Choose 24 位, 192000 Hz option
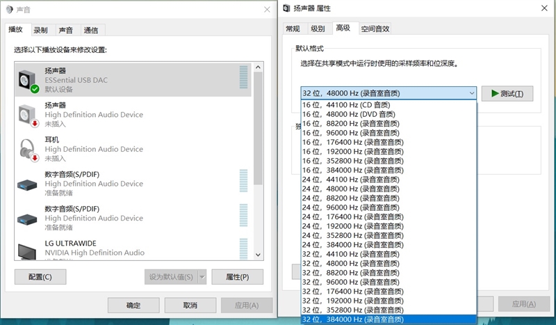556x325 pixels. tap(389, 226)
